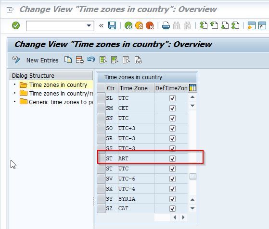Collapse the command field with double chevron
The width and height of the screenshot is (269, 229).
tap(101, 25)
